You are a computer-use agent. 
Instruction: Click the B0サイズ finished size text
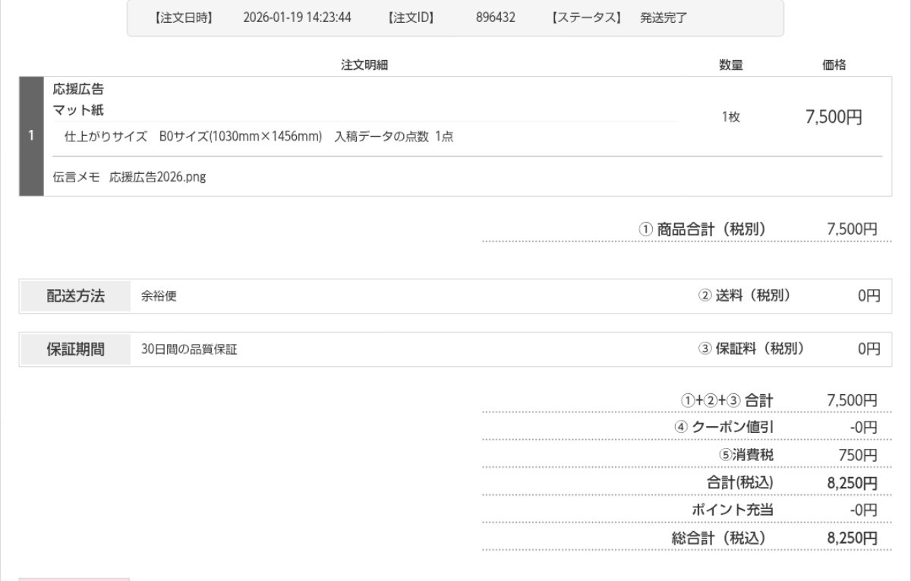(x=241, y=137)
